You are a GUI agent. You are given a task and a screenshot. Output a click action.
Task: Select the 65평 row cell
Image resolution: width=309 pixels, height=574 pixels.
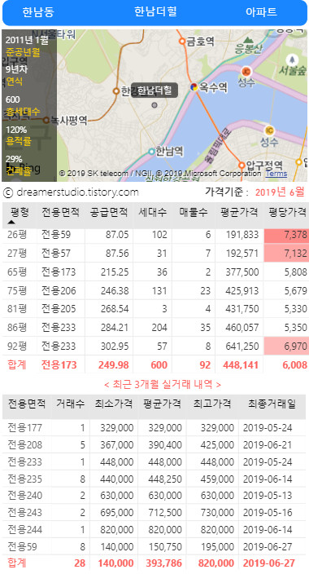click(17, 272)
